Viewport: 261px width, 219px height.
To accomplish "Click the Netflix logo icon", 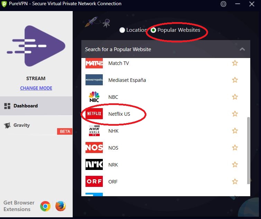I will click(94, 114).
